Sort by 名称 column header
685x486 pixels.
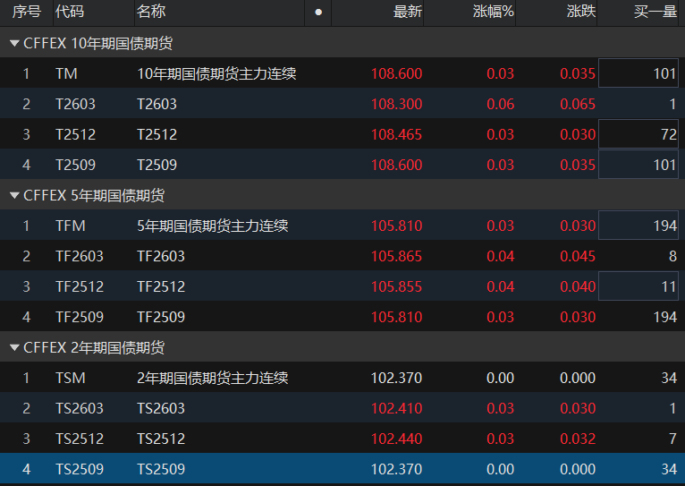[151, 12]
